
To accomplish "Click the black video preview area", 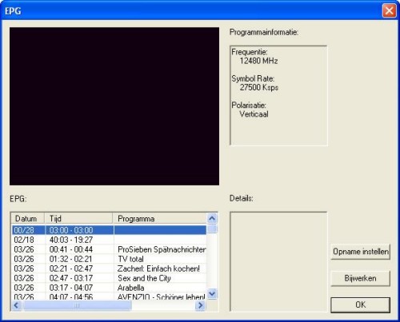I will click(114, 106).
